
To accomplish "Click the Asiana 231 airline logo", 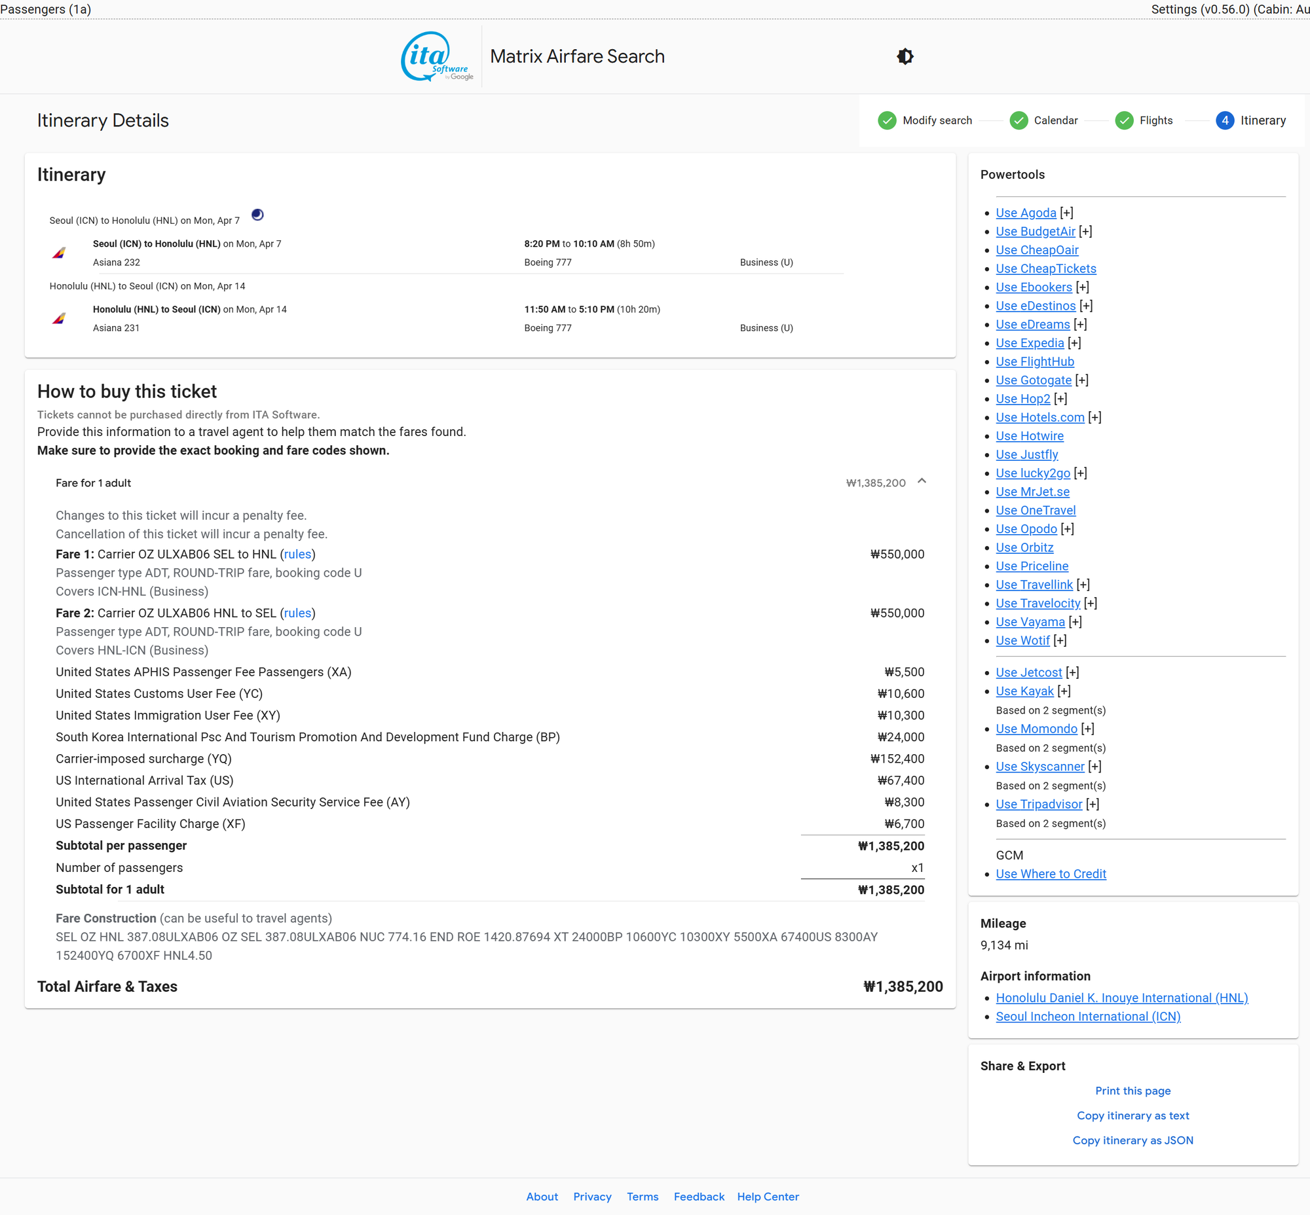I will click(x=59, y=319).
